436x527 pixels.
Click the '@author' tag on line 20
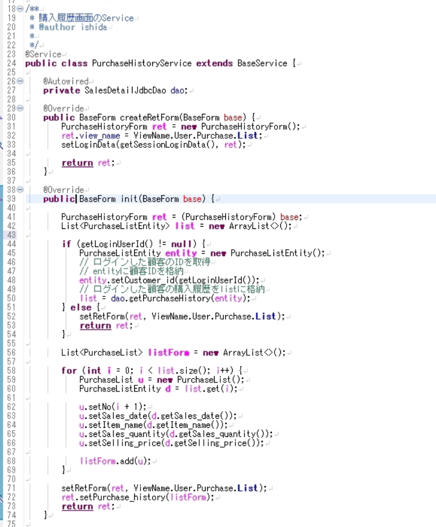(57, 27)
